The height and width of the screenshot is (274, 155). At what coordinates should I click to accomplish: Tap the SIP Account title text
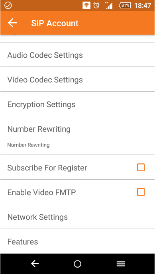tap(55, 23)
